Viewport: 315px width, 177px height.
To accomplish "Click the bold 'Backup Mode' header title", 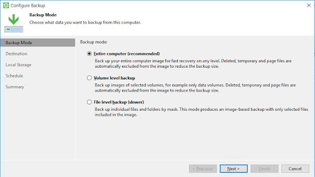I will [x=43, y=15].
